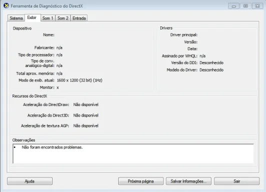Switch to the Entrada tab
Image resolution: width=266 pixels, height=192 pixels.
point(79,18)
